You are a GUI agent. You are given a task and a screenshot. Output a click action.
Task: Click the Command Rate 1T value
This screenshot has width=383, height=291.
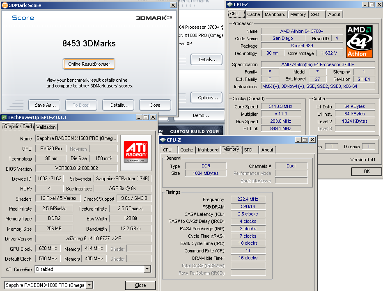click(248, 250)
